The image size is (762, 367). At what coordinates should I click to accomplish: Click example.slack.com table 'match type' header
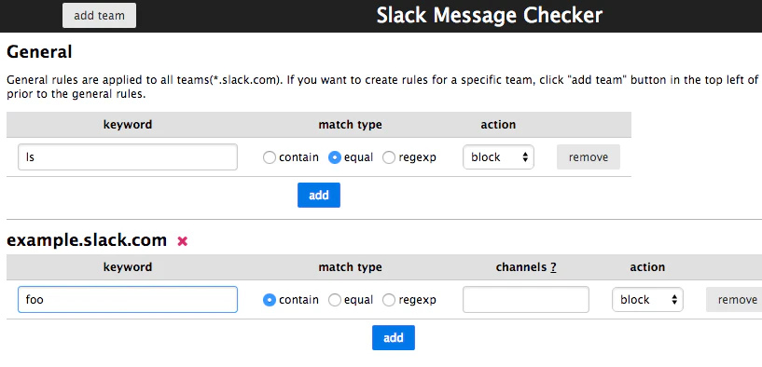(350, 267)
